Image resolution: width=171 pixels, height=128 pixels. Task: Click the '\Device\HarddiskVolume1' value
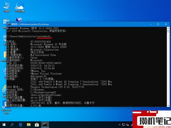(46, 95)
